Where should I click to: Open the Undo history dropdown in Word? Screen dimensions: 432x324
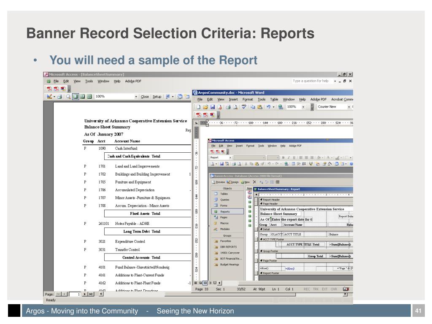(273, 107)
